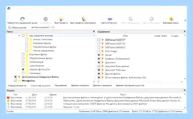Switch to the Панель дисков tab

click(x=17, y=28)
